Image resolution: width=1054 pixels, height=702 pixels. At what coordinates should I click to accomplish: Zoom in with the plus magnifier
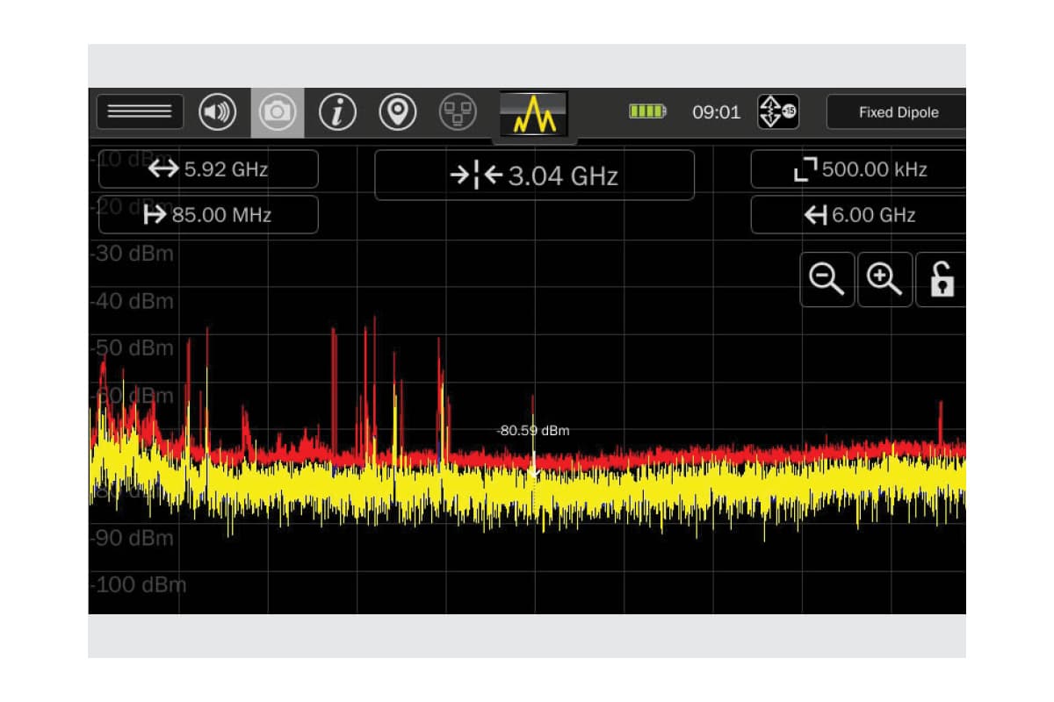point(884,280)
